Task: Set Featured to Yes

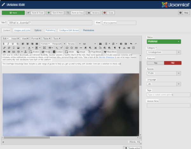Action: tap(155, 63)
